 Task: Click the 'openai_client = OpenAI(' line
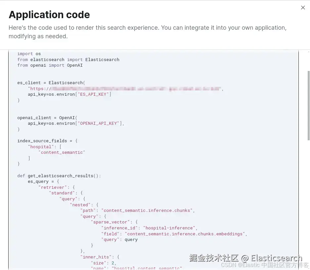click(47, 118)
